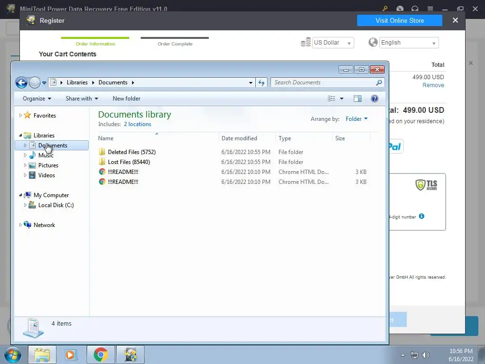The height and width of the screenshot is (364, 485).
Task: Sort by Size column header
Action: (351, 138)
